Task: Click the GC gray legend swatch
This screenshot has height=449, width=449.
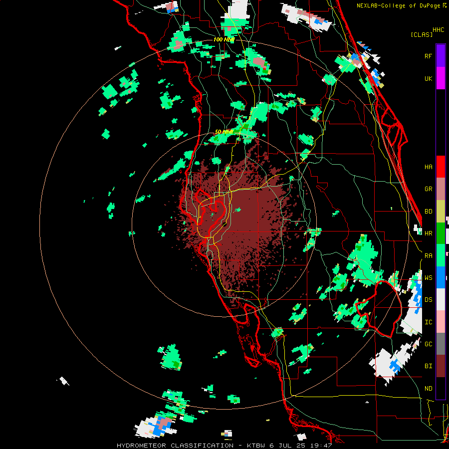Action: (x=441, y=344)
